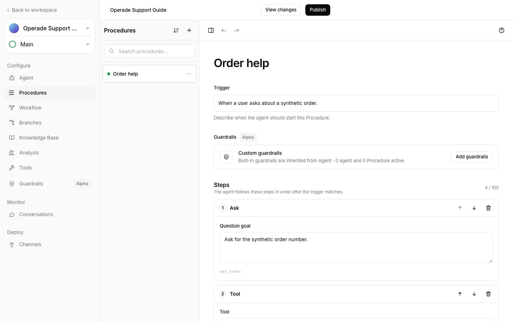The image size is (513, 321).
Task: Delete the Ask step
Action: (x=488, y=208)
